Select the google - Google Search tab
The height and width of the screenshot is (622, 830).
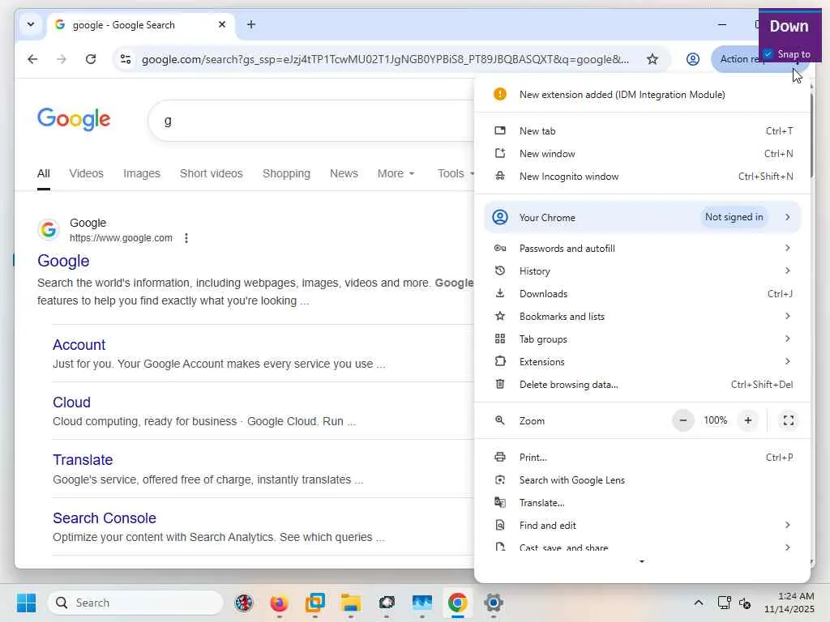141,25
